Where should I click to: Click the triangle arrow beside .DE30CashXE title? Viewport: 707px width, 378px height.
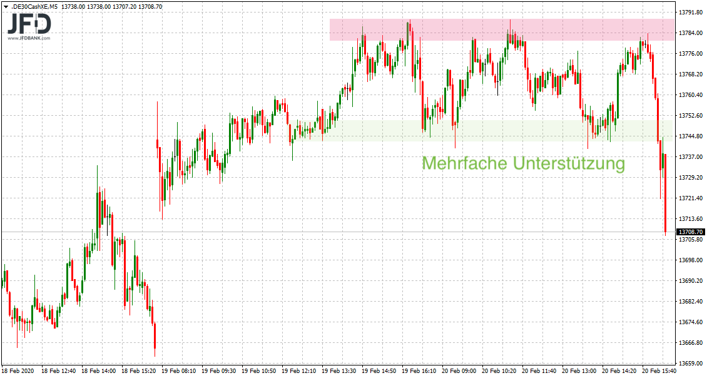(x=6, y=6)
